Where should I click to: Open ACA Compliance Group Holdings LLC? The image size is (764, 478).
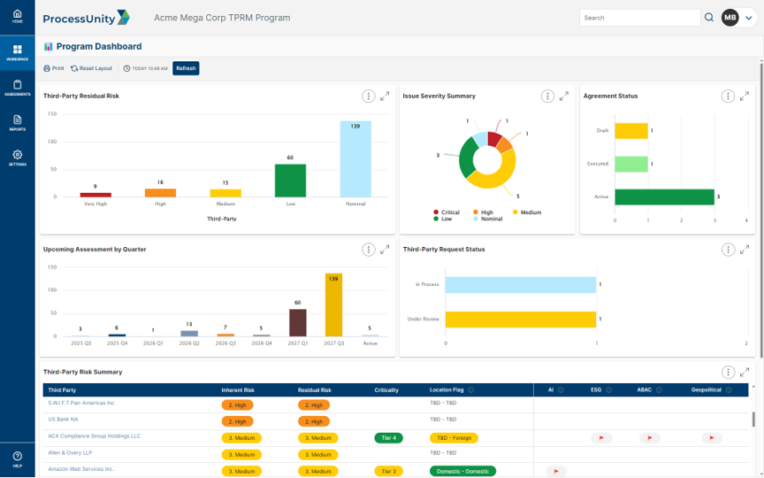[x=94, y=436]
